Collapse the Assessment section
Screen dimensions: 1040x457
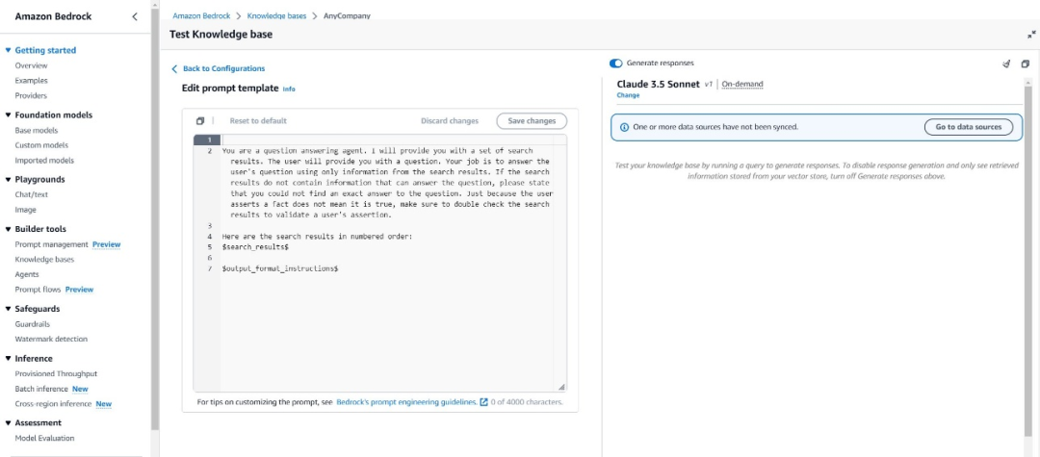point(8,422)
